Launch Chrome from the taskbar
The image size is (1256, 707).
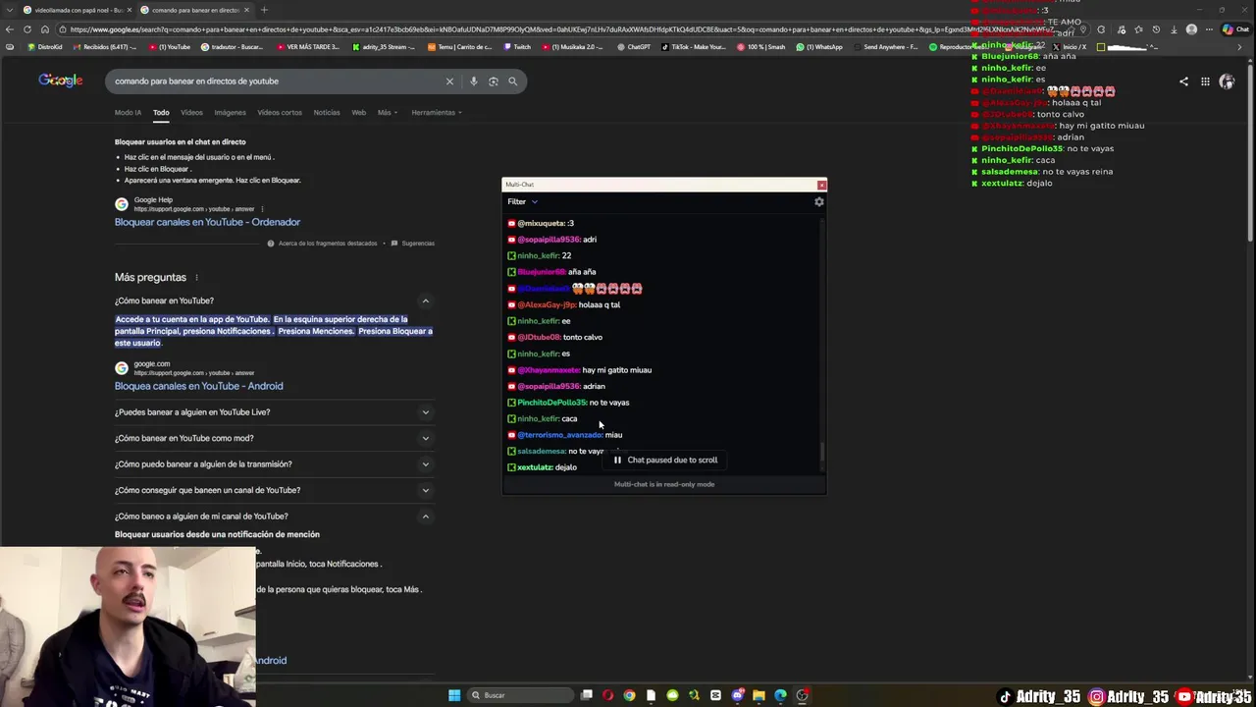629,695
